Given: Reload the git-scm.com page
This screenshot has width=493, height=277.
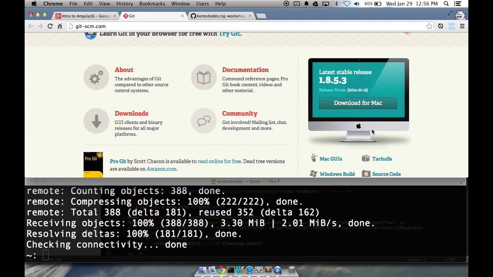Looking at the screenshot, I should (50, 26).
